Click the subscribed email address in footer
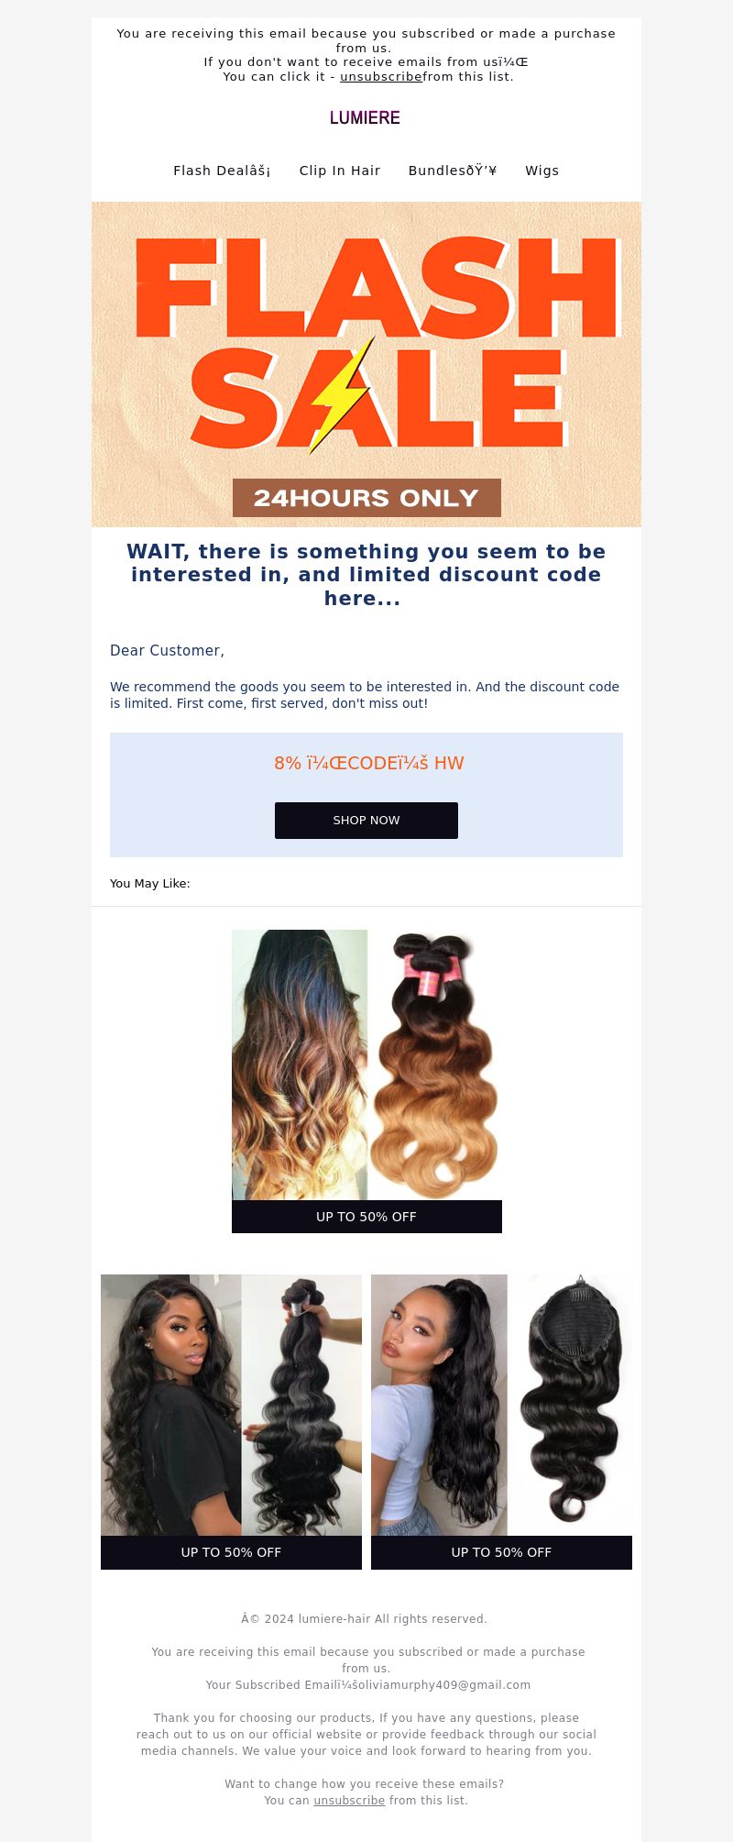This screenshot has height=1842, width=733. click(x=436, y=1685)
